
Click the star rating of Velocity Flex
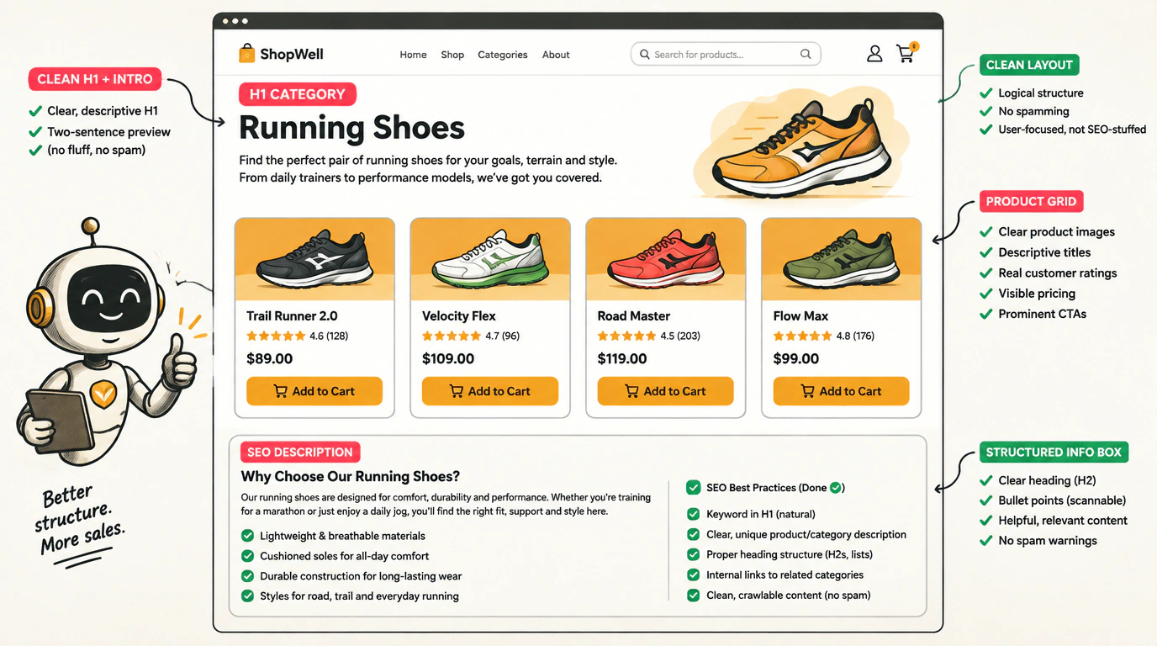pyautogui.click(x=452, y=336)
